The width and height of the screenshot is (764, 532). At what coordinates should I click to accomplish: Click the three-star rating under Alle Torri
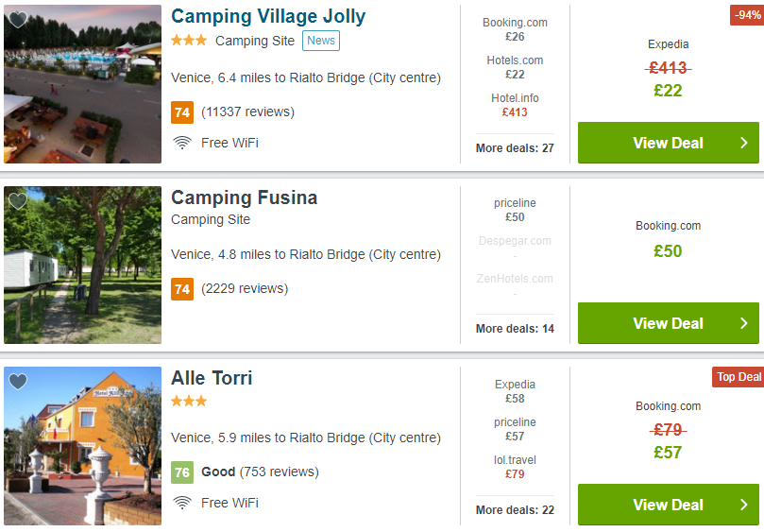189,402
